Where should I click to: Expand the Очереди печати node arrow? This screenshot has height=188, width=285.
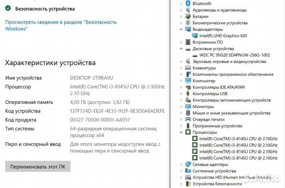tap(181, 119)
